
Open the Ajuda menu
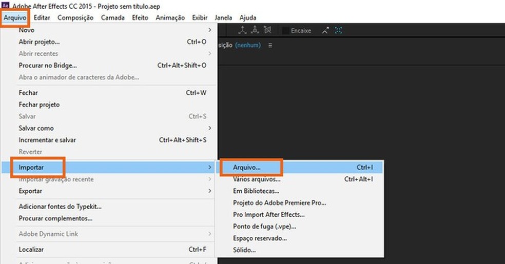point(248,18)
